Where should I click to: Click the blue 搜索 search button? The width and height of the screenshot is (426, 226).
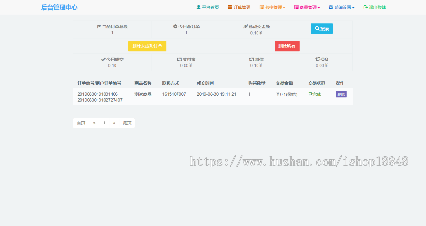322,28
